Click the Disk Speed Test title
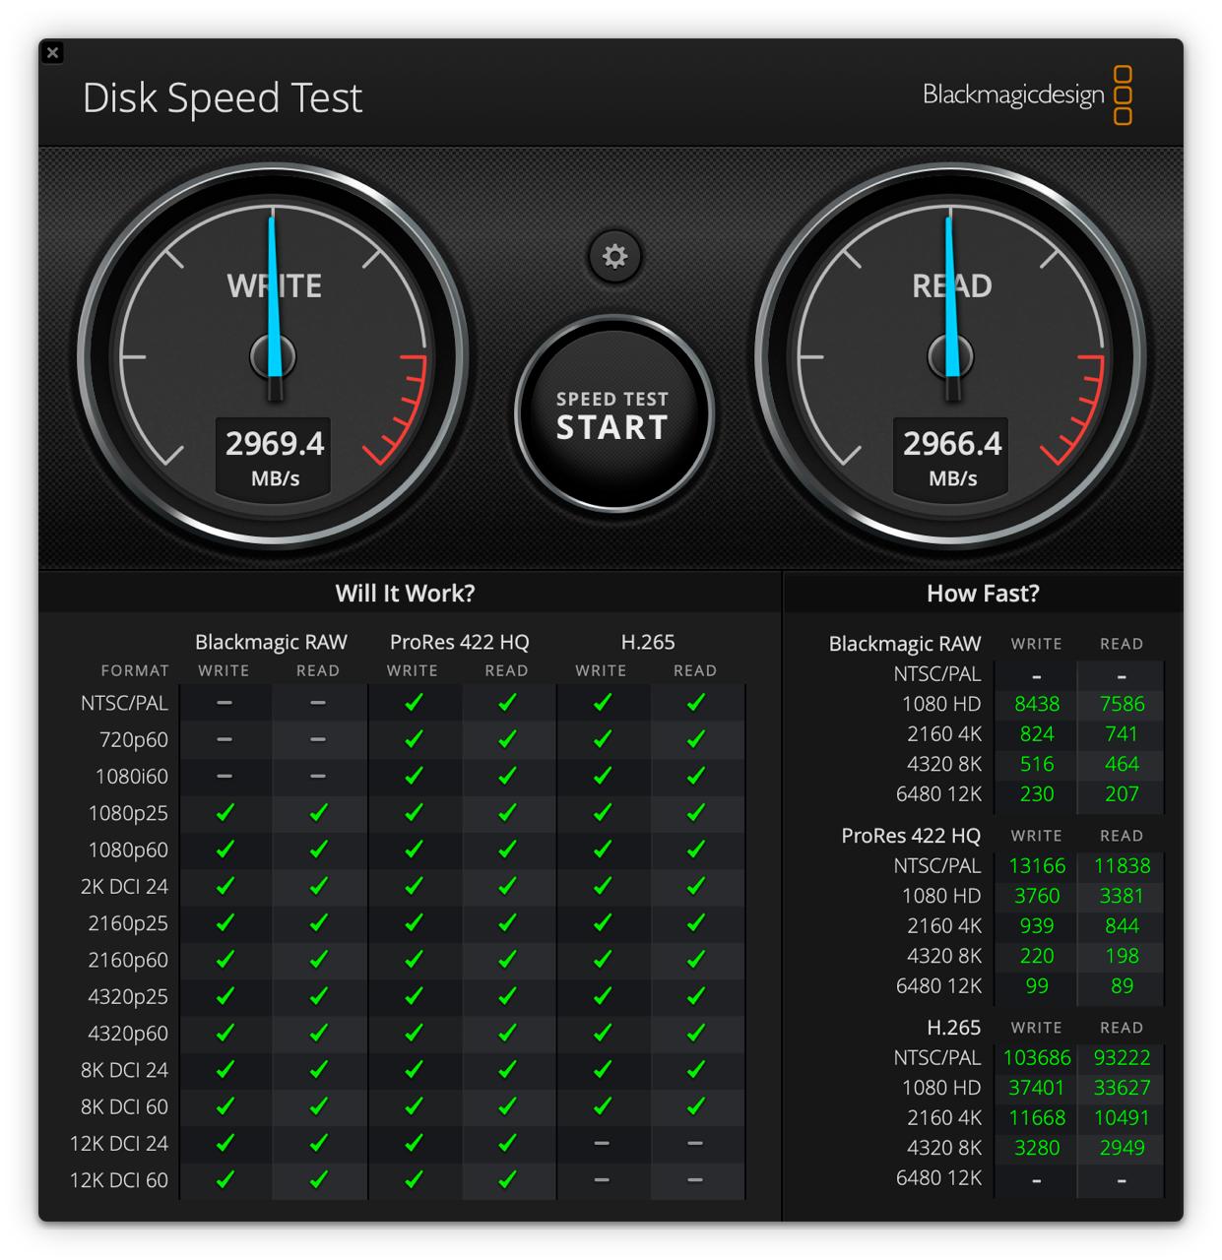Screen dimensions: 1222x1260 click(x=223, y=97)
